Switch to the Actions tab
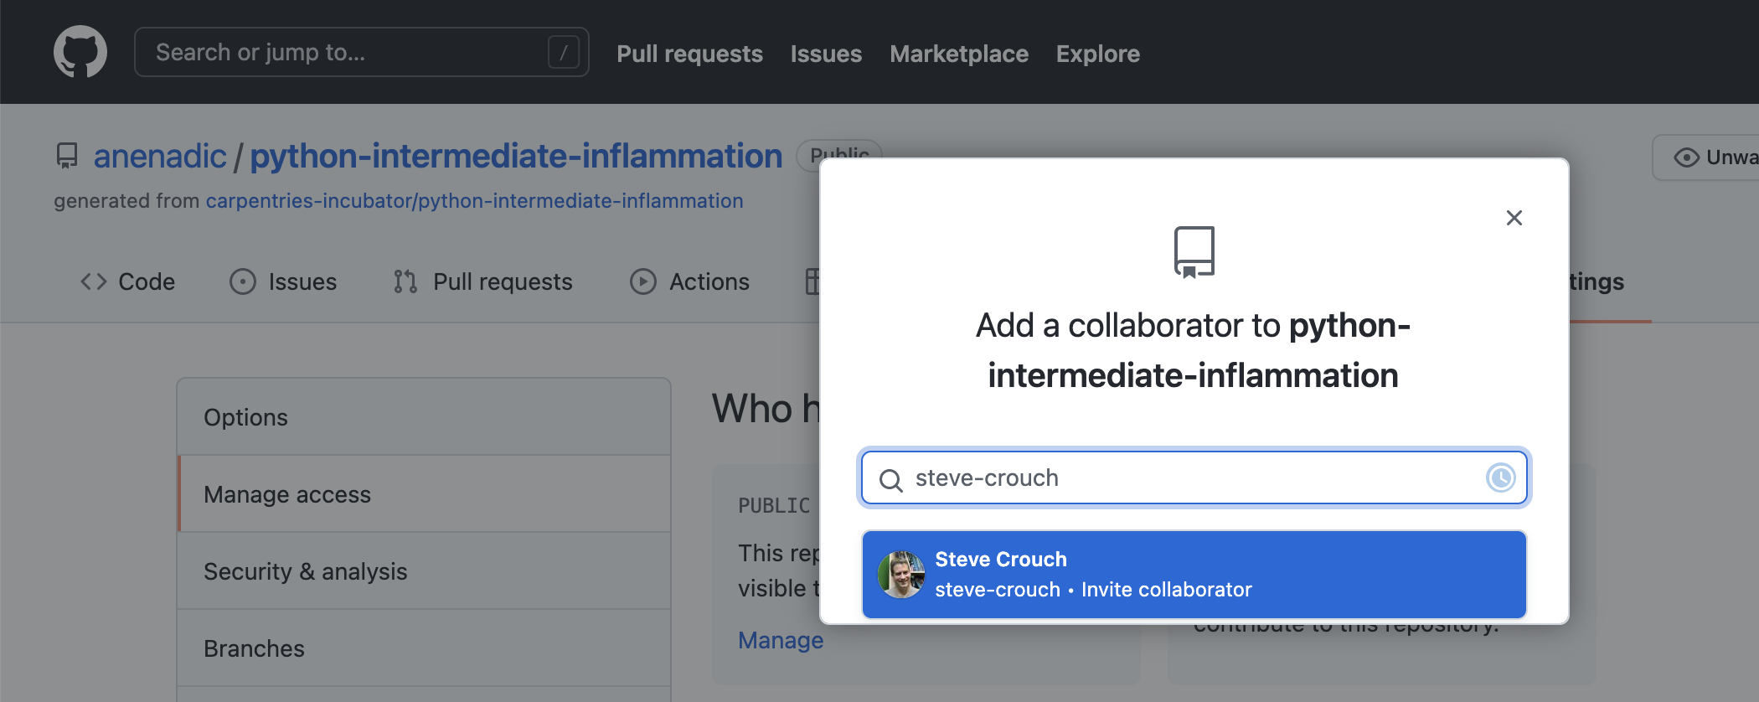The width and height of the screenshot is (1759, 702). [x=689, y=281]
